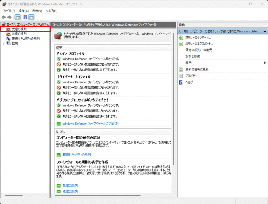Screen dimensions: 268x204
Task: Click the プライベート プロファイル heading
Action: point(73,77)
